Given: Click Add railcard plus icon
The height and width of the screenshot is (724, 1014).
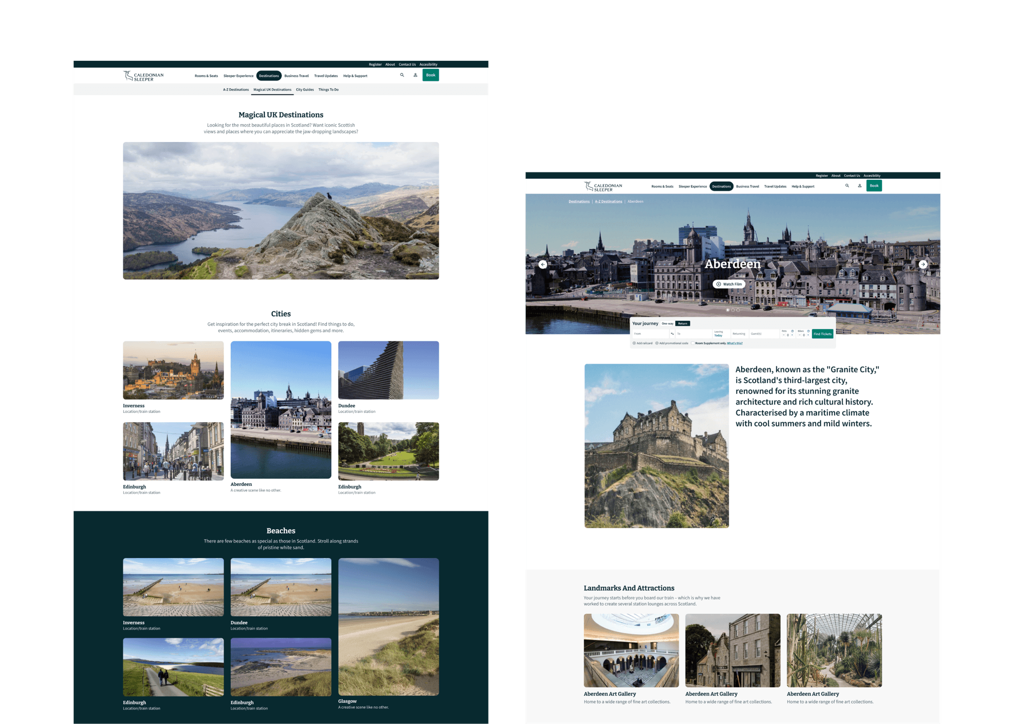Looking at the screenshot, I should click(634, 343).
